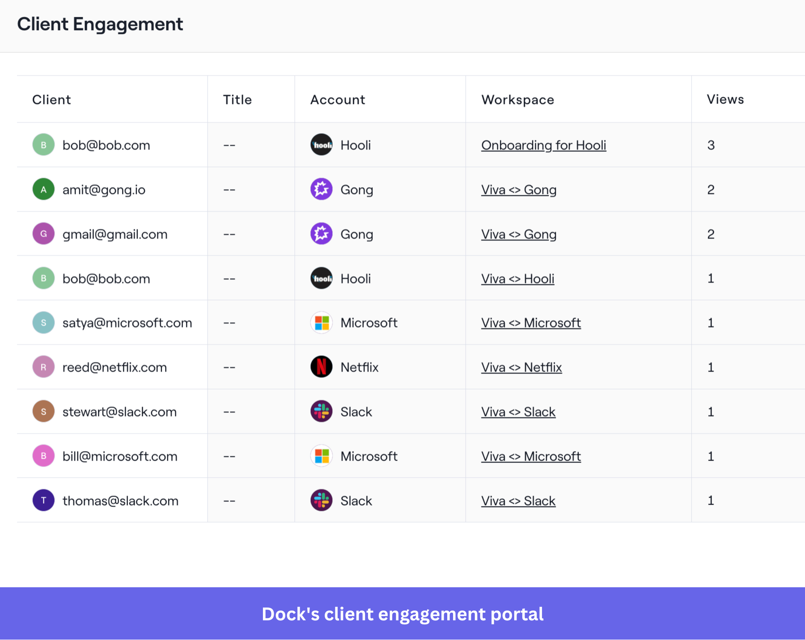Select the amit@gong.io client email
The height and width of the screenshot is (640, 805).
click(104, 190)
